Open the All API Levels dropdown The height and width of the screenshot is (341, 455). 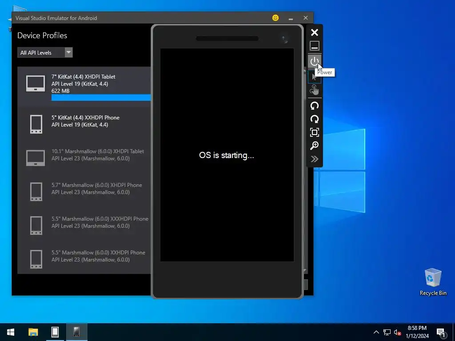coord(45,52)
